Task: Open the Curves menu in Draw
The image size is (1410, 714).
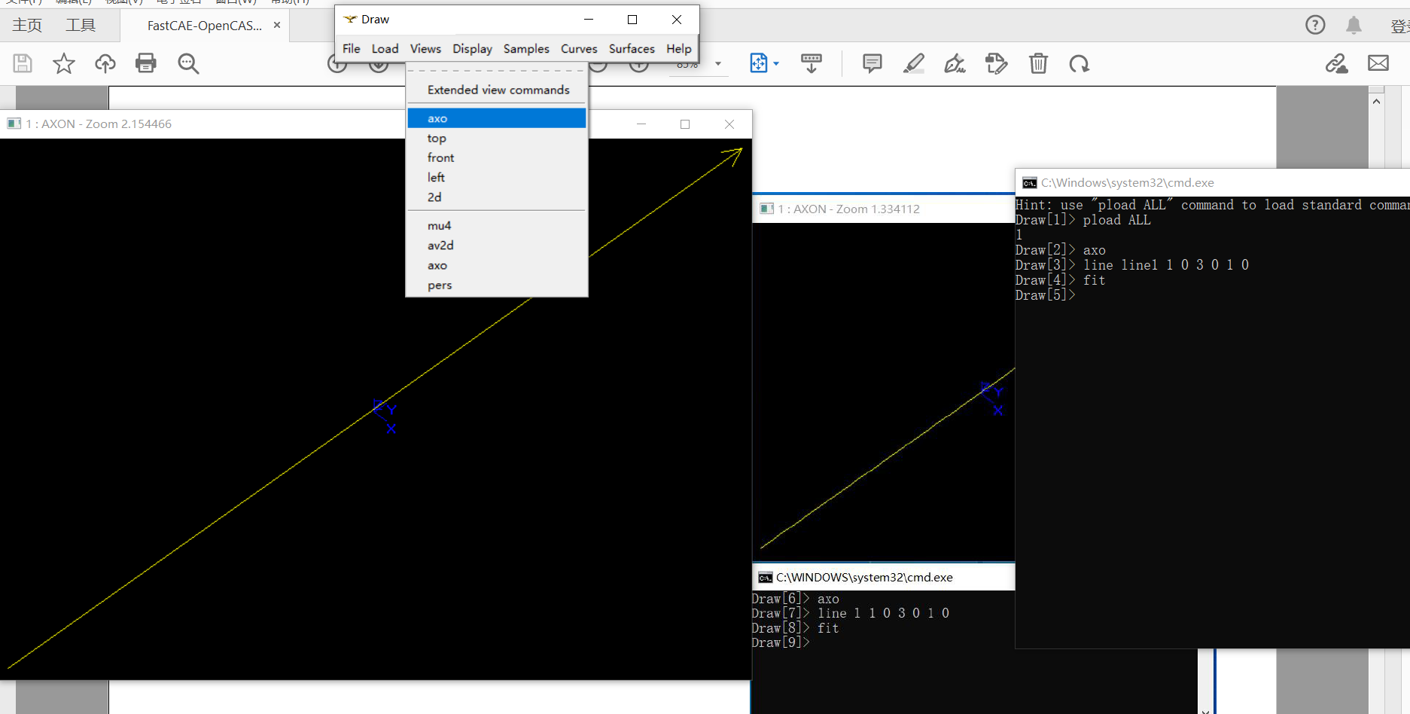Action: [x=579, y=48]
